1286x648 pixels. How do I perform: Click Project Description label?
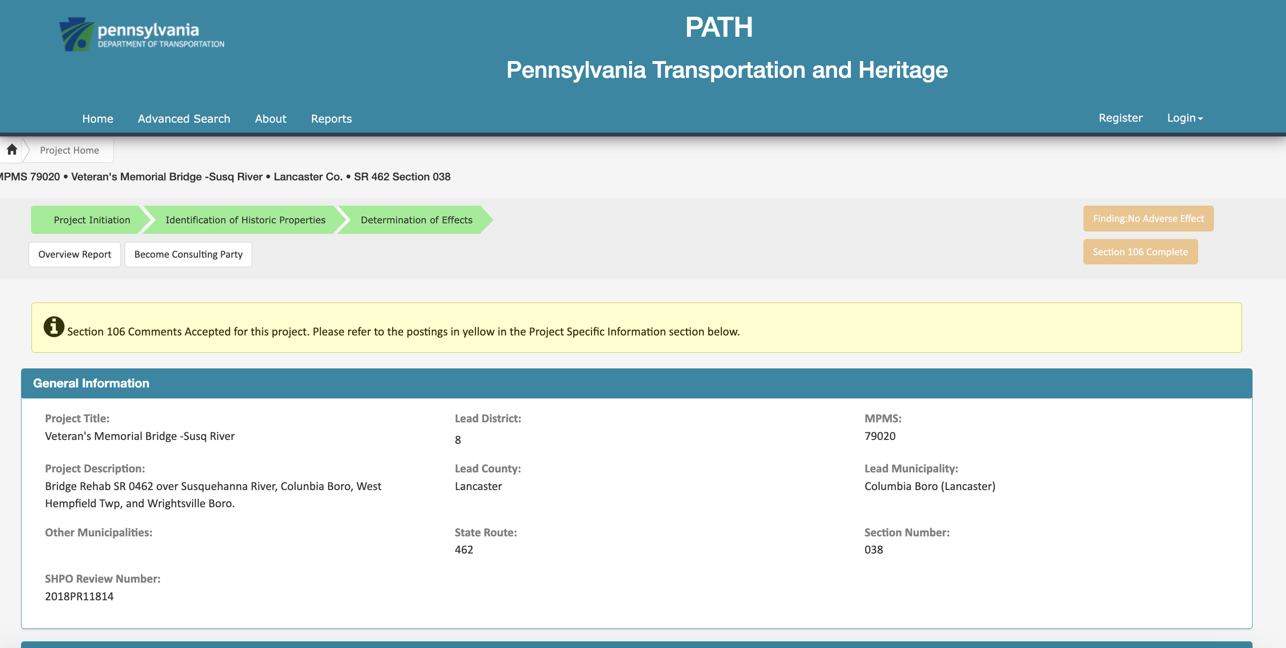click(x=95, y=469)
